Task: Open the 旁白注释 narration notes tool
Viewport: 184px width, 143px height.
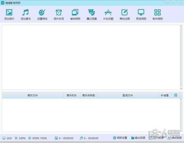Action: coord(125,14)
